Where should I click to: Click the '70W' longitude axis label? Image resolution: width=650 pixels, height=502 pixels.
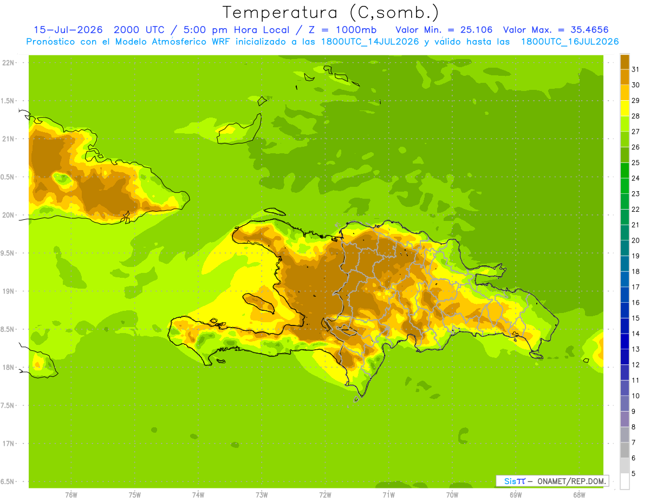452,495
